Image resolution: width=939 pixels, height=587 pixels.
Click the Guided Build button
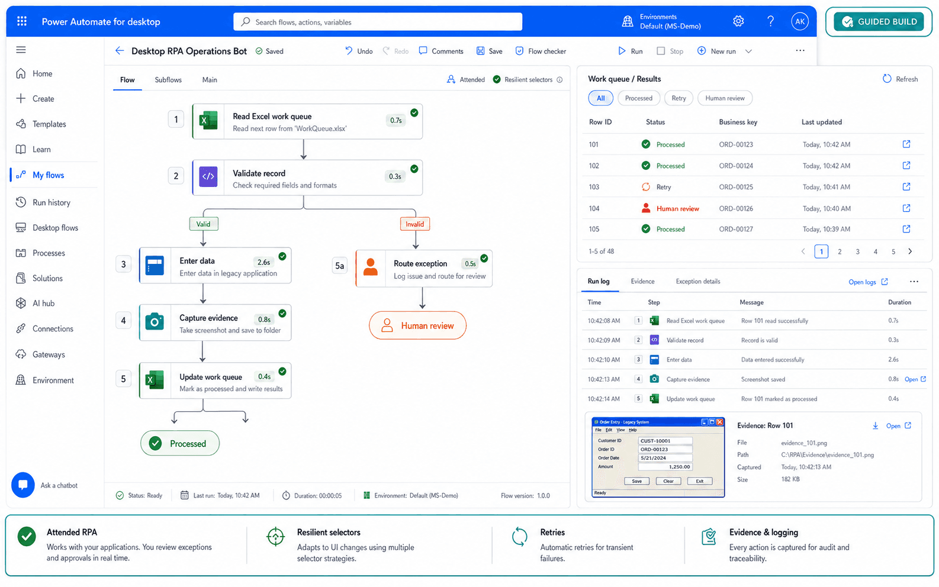(879, 22)
